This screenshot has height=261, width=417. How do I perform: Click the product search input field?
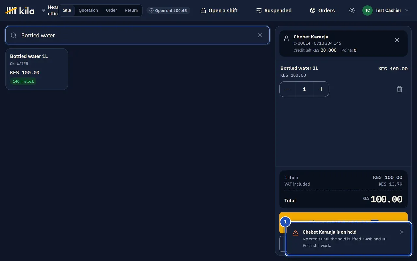[x=137, y=35]
